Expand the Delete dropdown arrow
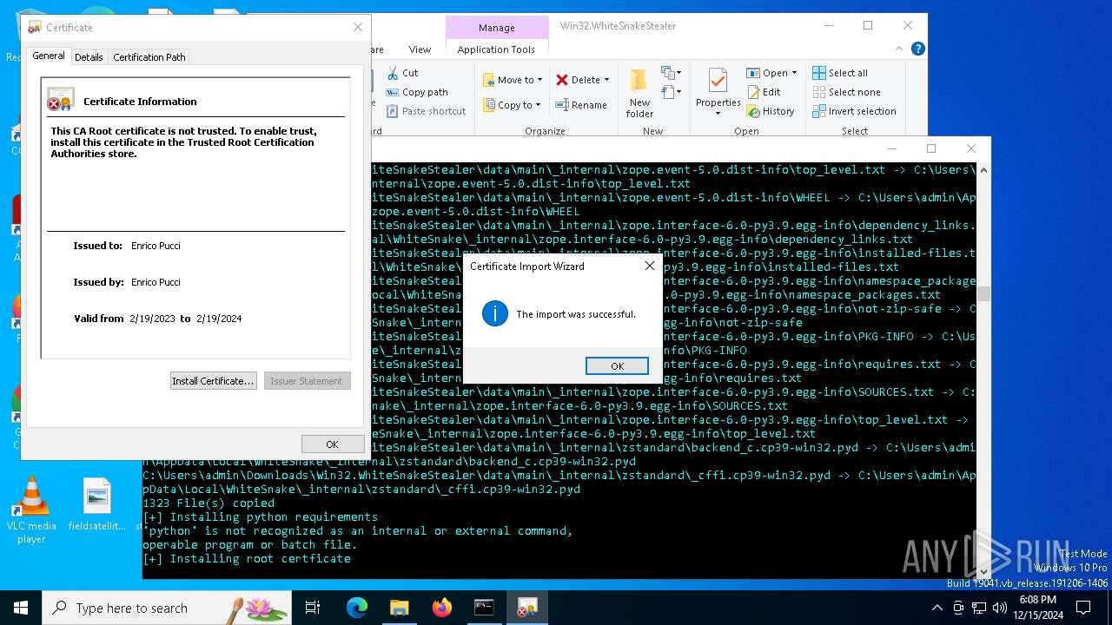Image resolution: width=1112 pixels, height=625 pixels. point(606,80)
